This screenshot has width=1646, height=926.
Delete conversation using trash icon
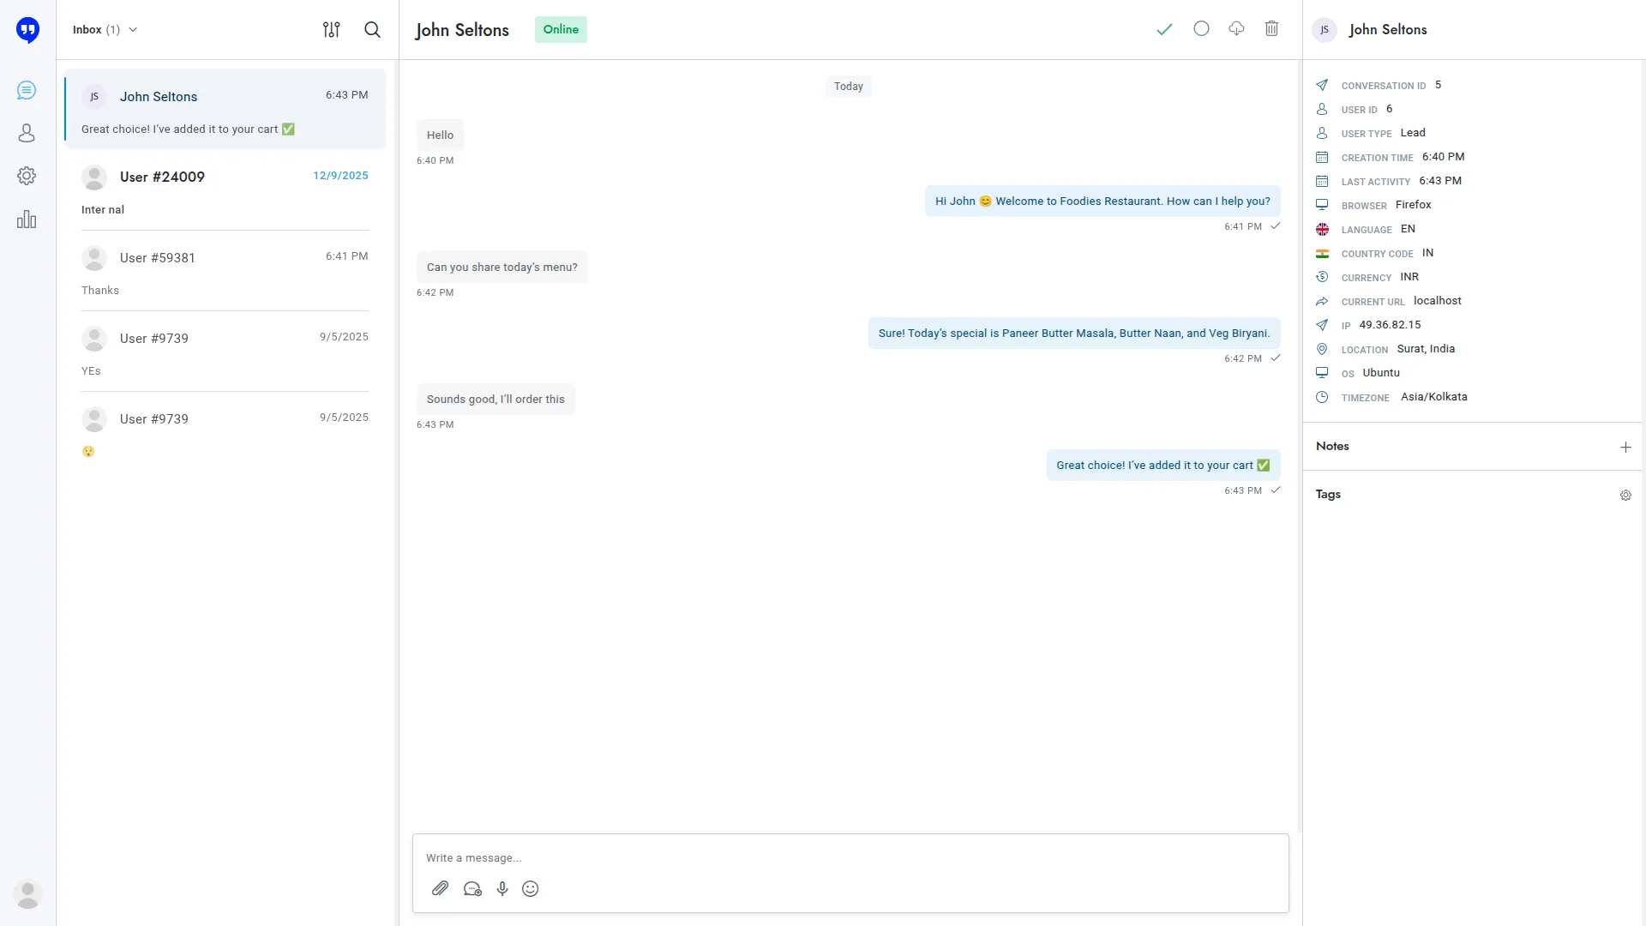[x=1271, y=28]
